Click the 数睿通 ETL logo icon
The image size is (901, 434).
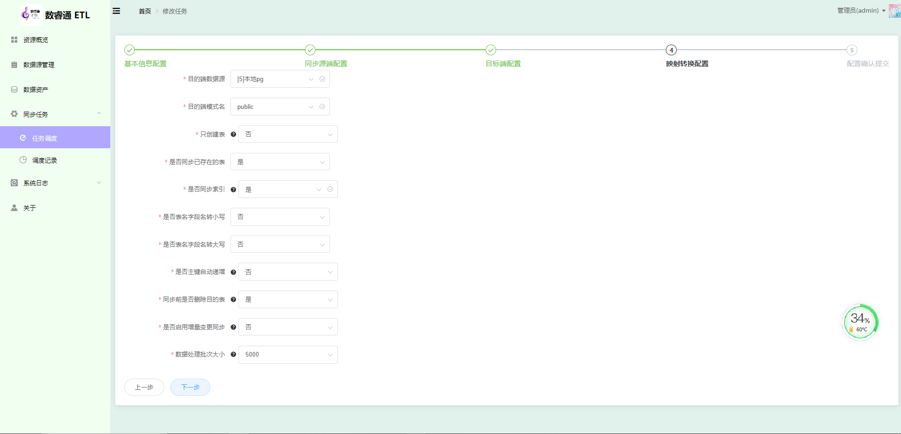pyautogui.click(x=31, y=14)
